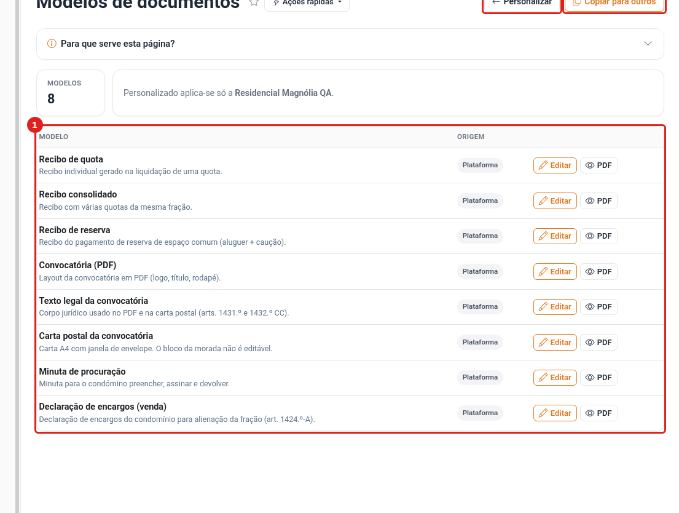This screenshot has height=513, width=679.
Task: Click 'Residencial Magnólia QA' bold text
Action: click(283, 93)
